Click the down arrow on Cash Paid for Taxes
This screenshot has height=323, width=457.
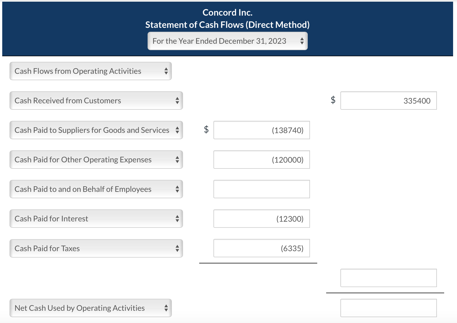pyautogui.click(x=177, y=250)
